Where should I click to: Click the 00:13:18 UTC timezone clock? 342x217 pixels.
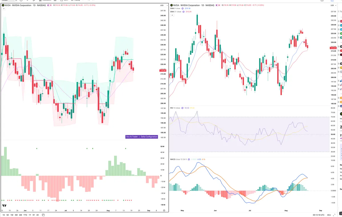(x=319, y=215)
